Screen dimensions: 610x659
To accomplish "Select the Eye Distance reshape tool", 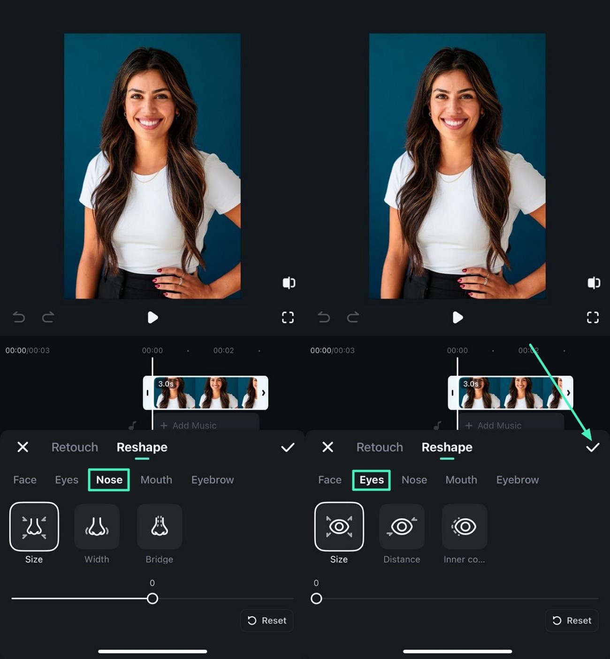I will pyautogui.click(x=402, y=526).
